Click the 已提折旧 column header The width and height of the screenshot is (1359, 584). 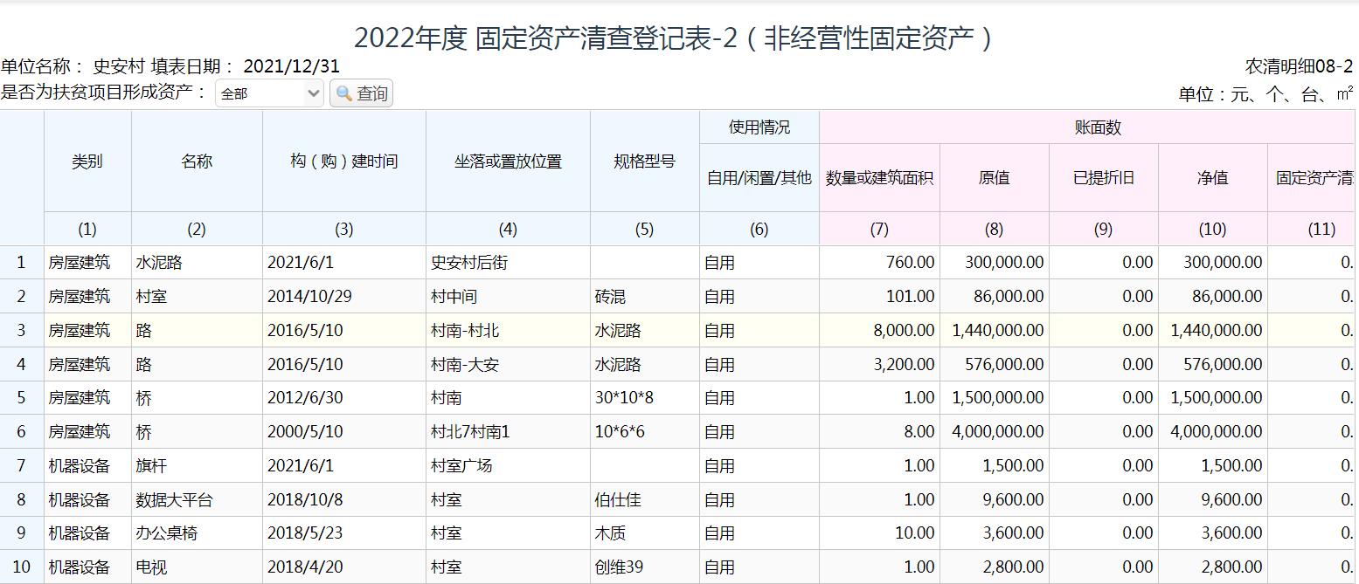pos(1103,178)
